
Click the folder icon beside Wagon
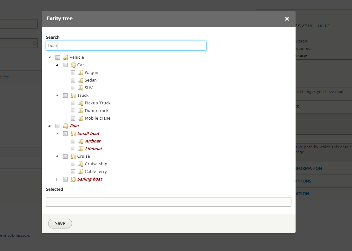(x=81, y=73)
